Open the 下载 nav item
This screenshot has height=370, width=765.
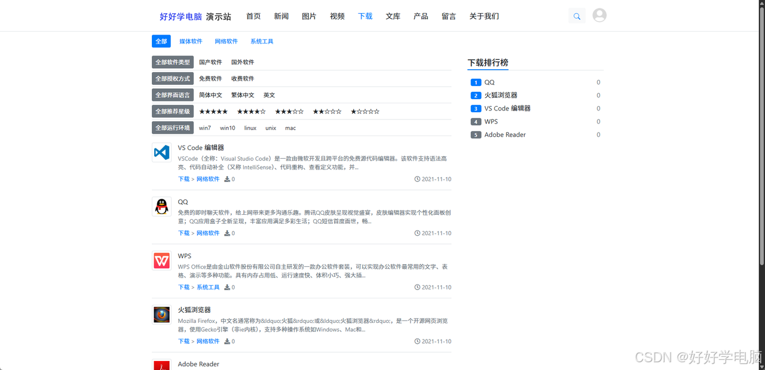(x=365, y=16)
